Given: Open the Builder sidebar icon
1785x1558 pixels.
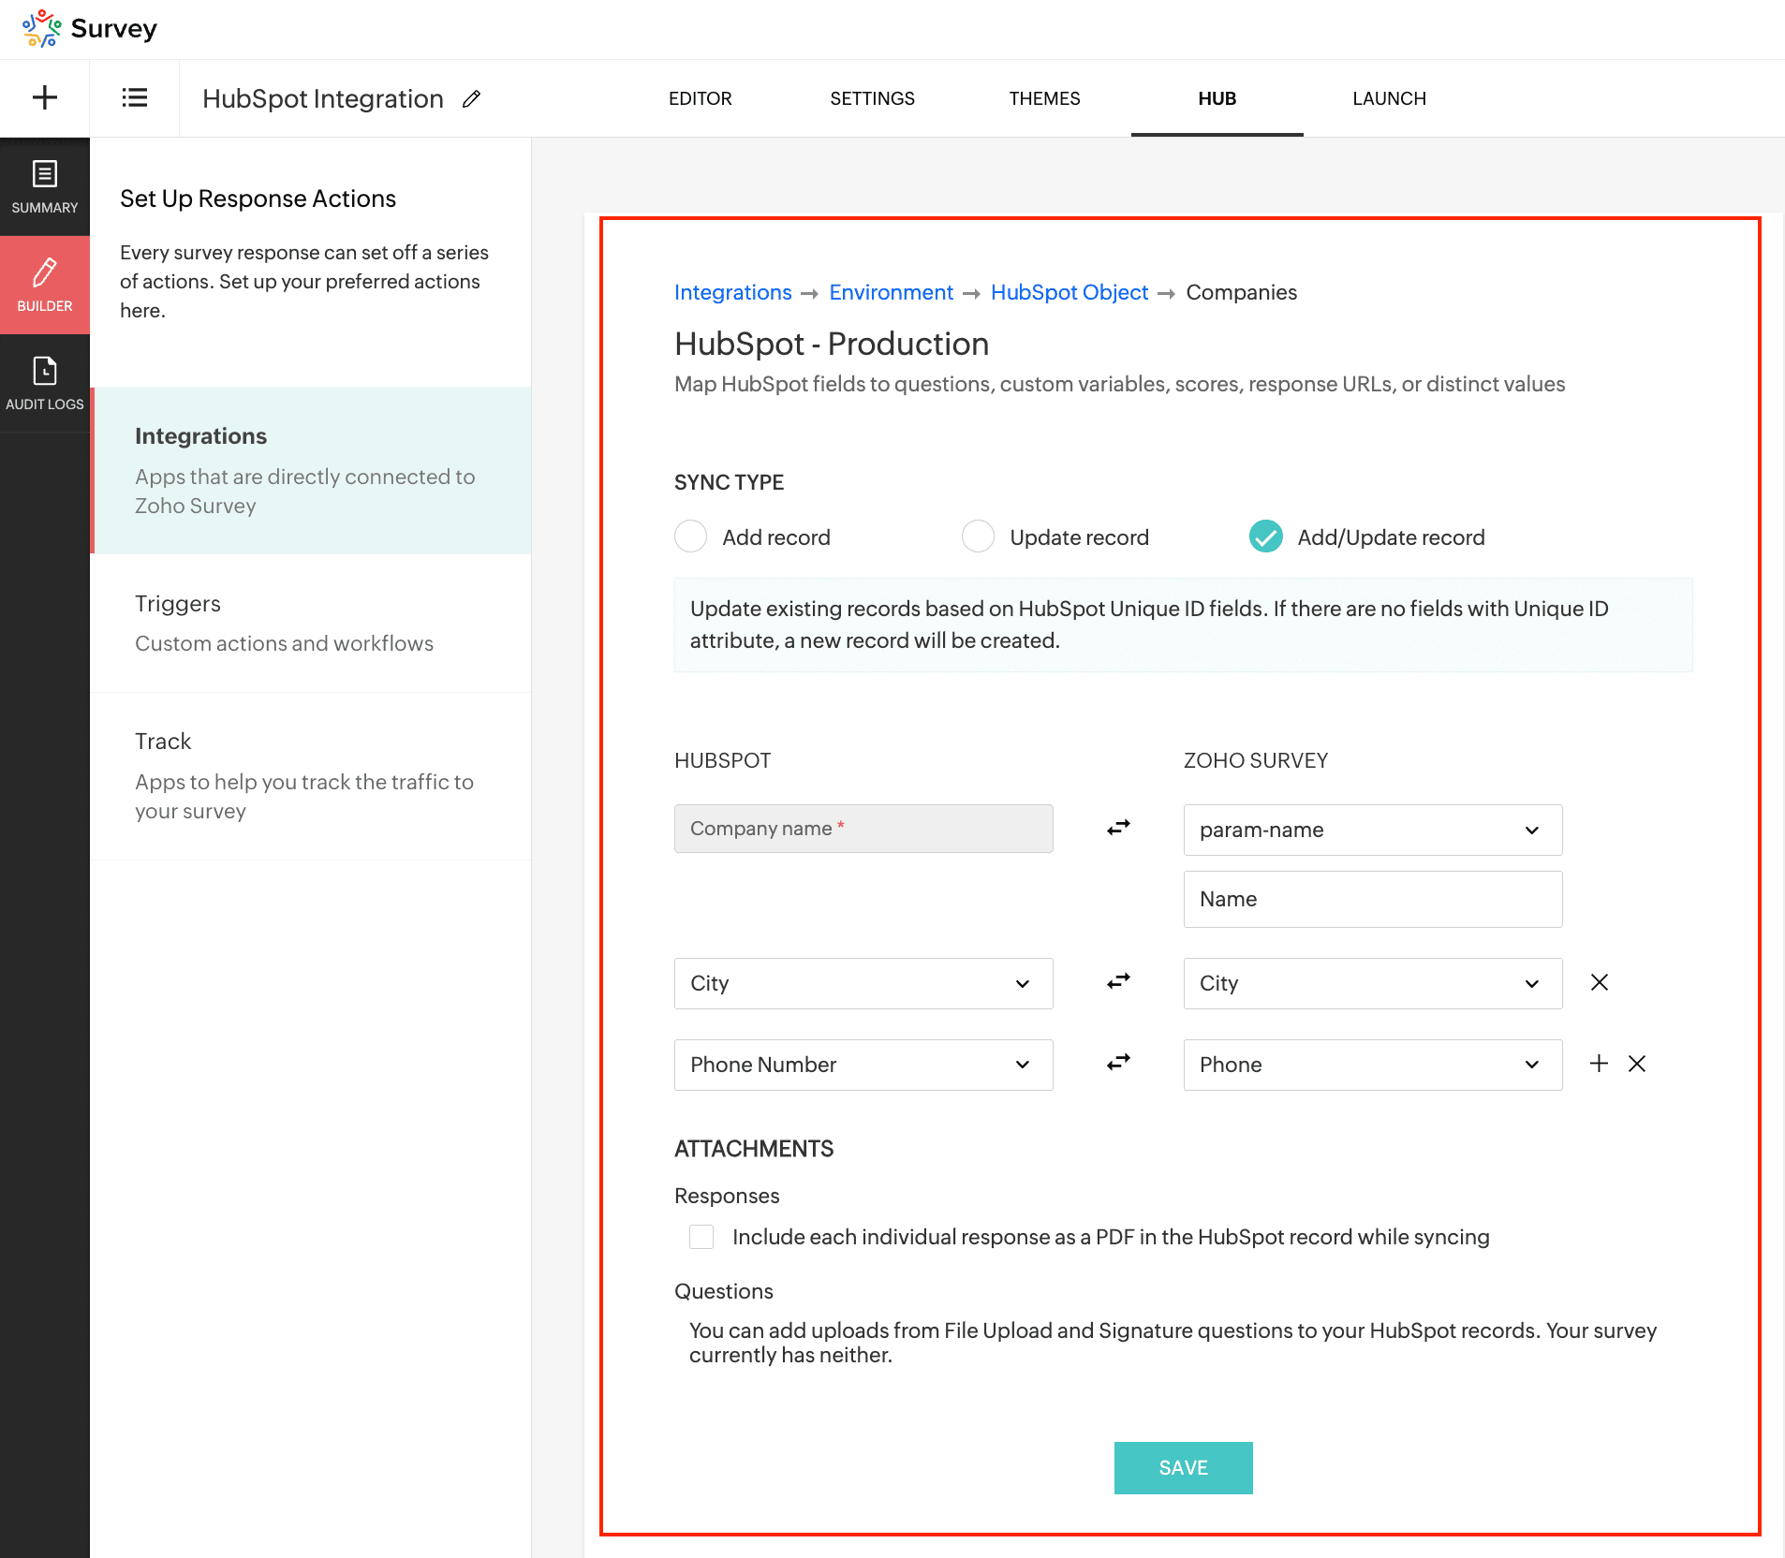Looking at the screenshot, I should [45, 285].
